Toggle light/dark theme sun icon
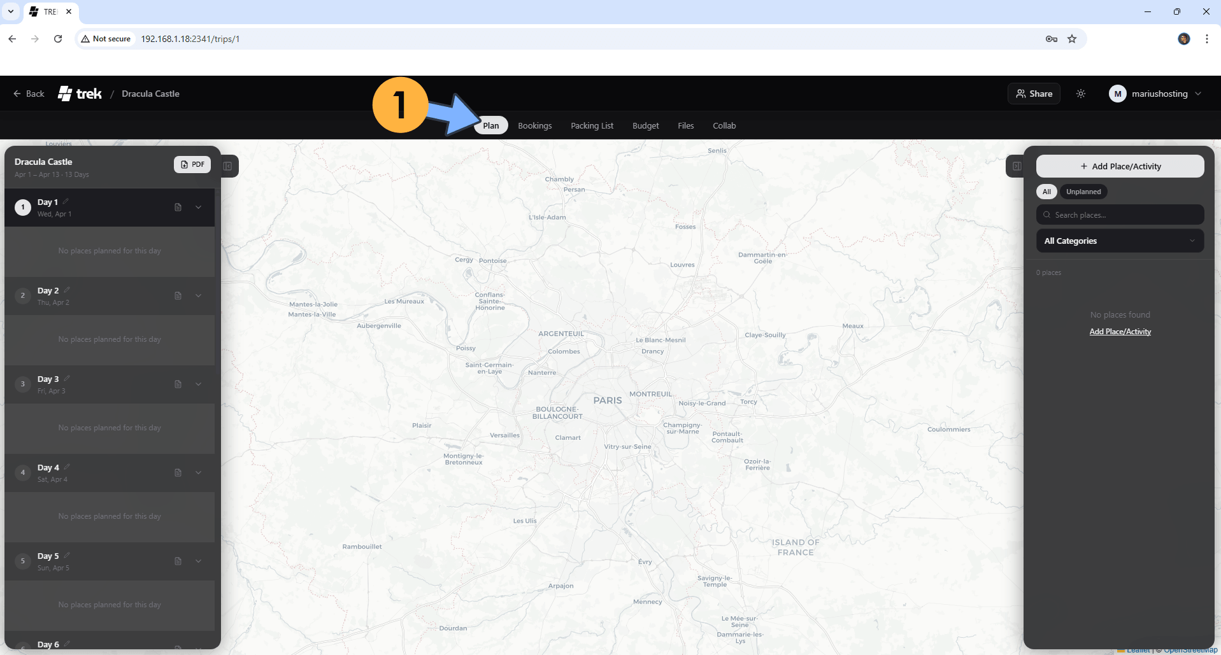Viewport: 1221px width, 655px height. (1081, 94)
